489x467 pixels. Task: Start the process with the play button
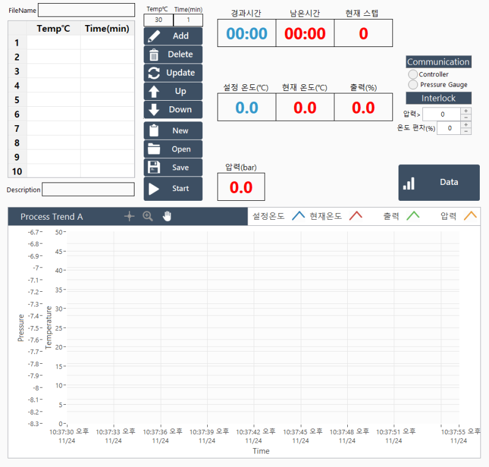173,189
